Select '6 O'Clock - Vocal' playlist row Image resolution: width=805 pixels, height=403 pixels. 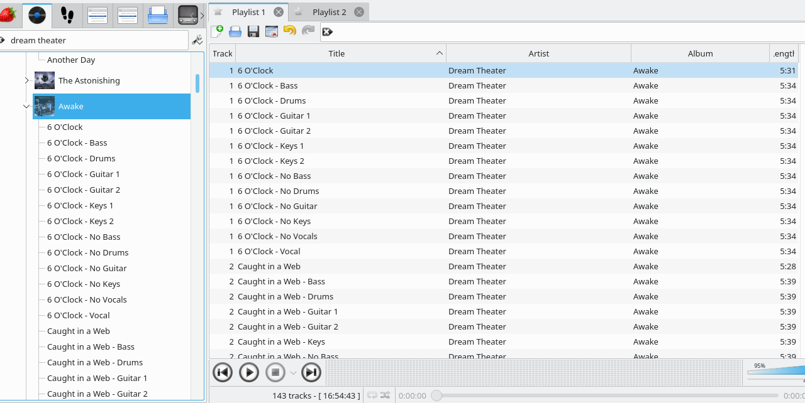click(503, 251)
